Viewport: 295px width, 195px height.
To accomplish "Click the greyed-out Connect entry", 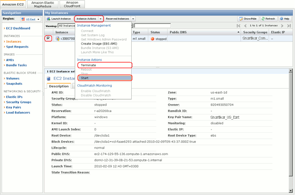I will pyautogui.click(x=87, y=31).
